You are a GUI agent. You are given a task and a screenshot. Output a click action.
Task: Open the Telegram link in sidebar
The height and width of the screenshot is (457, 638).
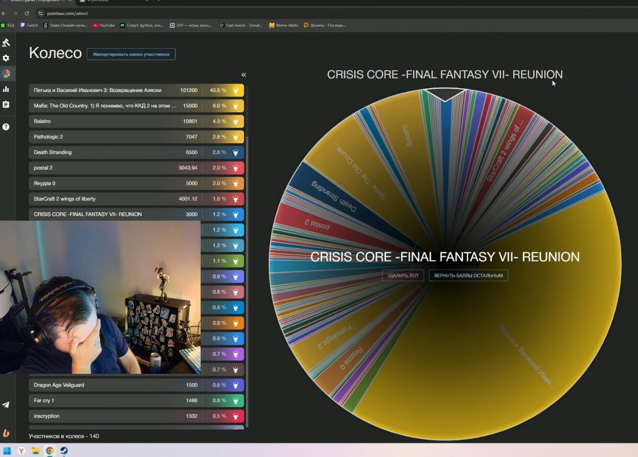(x=6, y=405)
